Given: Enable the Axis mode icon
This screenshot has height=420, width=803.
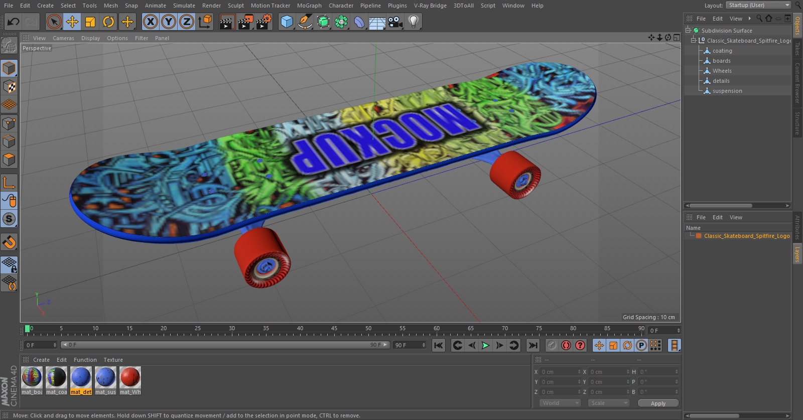Looking at the screenshot, I should [x=9, y=182].
